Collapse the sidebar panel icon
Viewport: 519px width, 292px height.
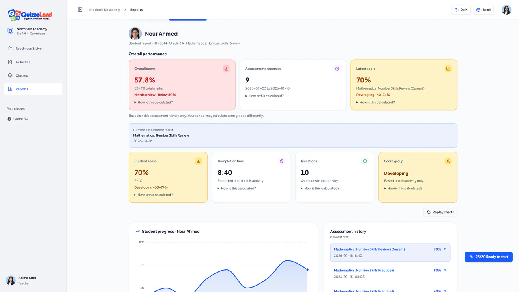tap(80, 10)
